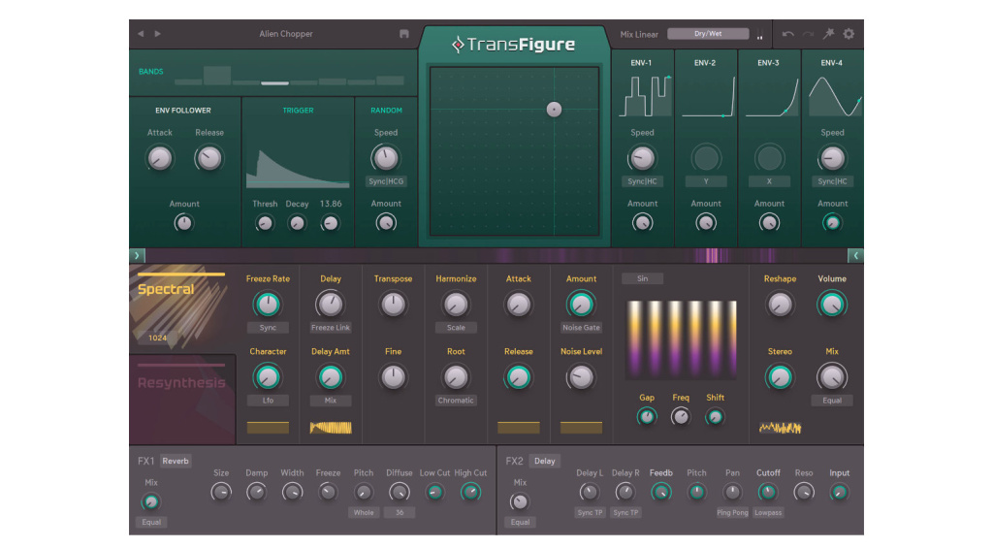Select the ENV-2 envelope shape display
The width and height of the screenshot is (993, 548).
707,96
